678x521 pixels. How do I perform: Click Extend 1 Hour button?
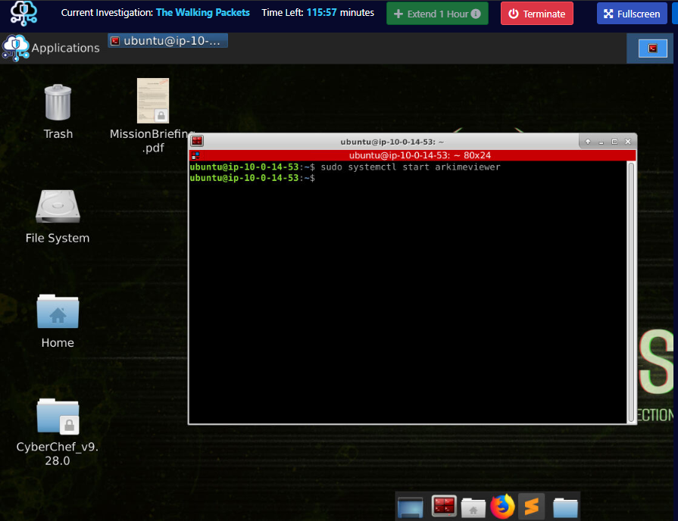tap(437, 14)
